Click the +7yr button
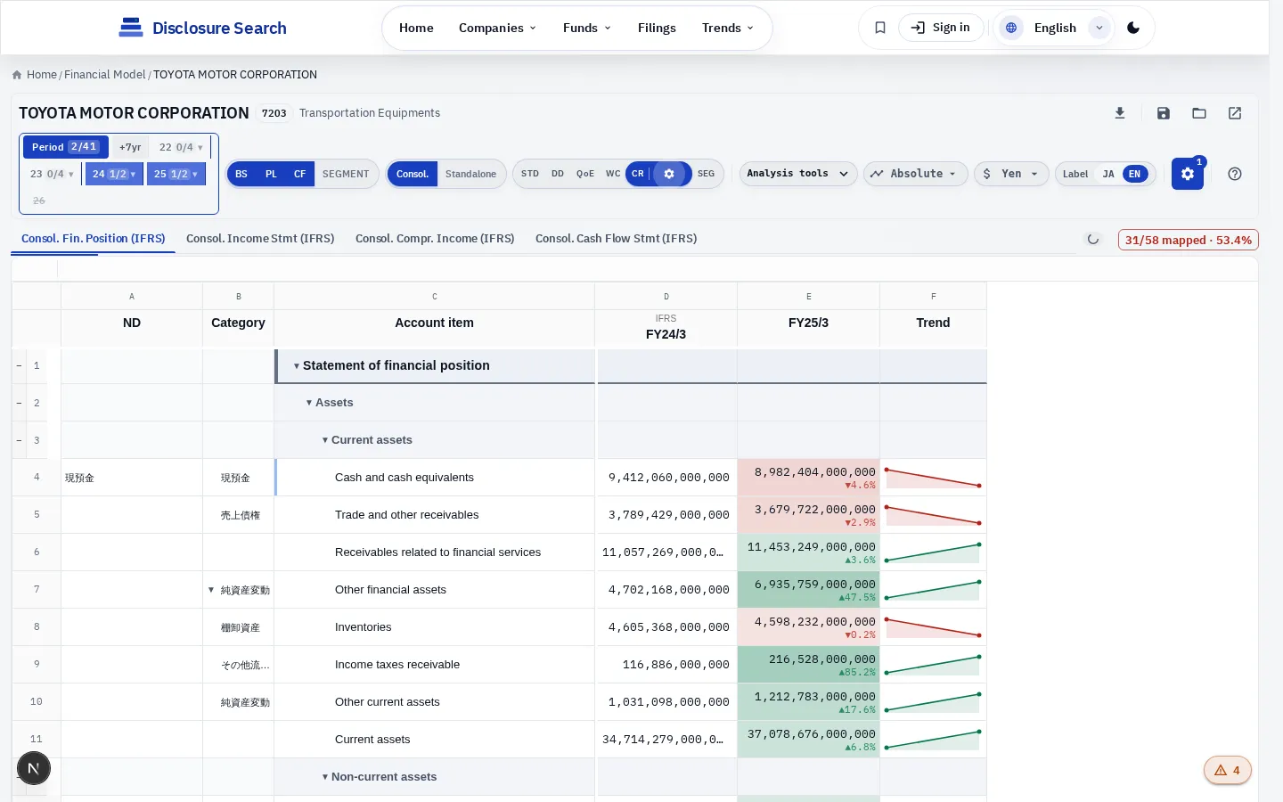This screenshot has height=802, width=1283. pyautogui.click(x=130, y=147)
